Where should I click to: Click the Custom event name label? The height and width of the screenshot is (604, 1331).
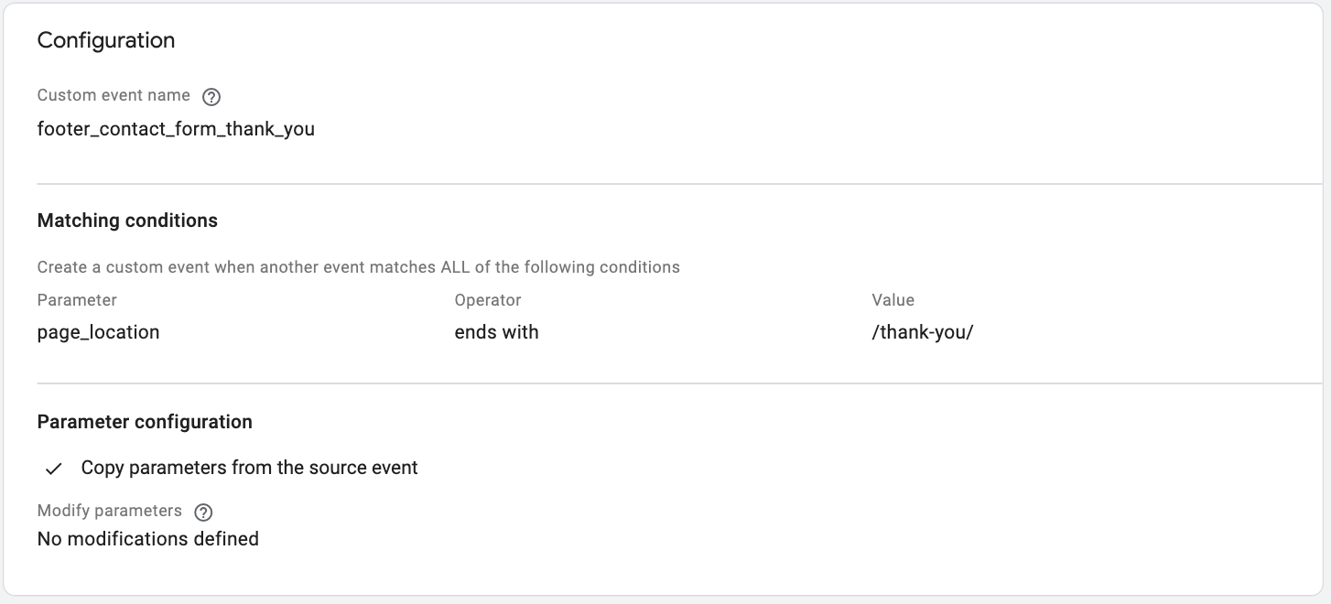click(114, 95)
